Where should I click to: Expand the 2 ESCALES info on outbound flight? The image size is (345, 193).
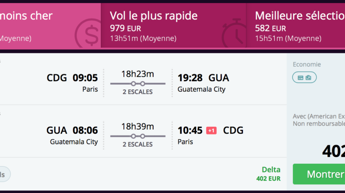click(138, 92)
